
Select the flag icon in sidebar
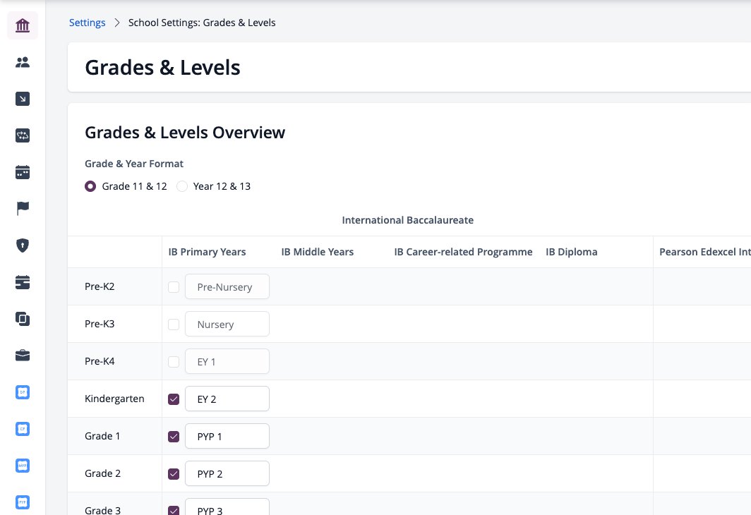[23, 209]
